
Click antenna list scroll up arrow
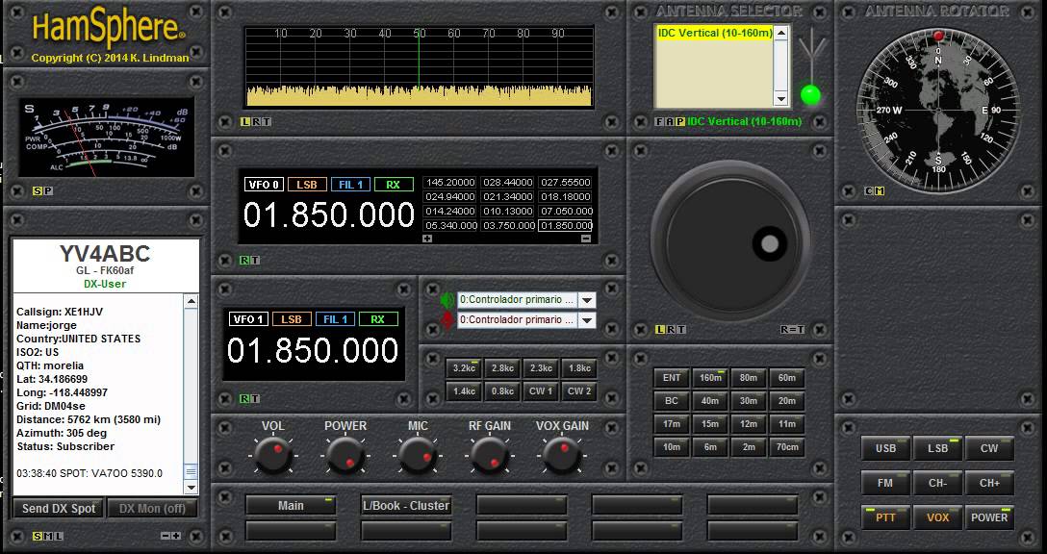[780, 33]
